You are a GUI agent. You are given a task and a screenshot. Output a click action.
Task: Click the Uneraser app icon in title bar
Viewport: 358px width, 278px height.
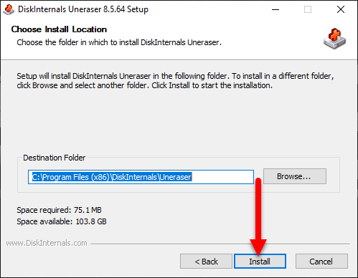point(9,9)
